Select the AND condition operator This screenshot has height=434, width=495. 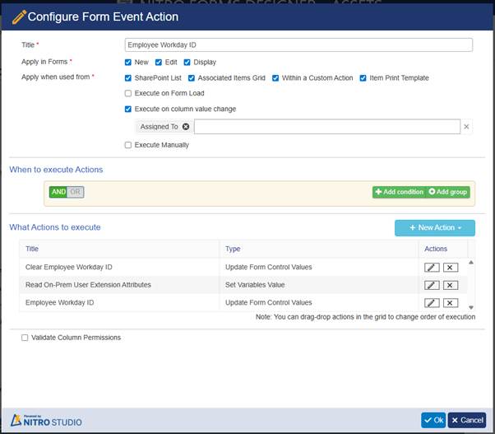pyautogui.click(x=58, y=192)
